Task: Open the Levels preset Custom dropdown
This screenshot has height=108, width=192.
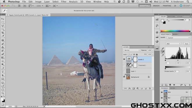Action: (179, 38)
